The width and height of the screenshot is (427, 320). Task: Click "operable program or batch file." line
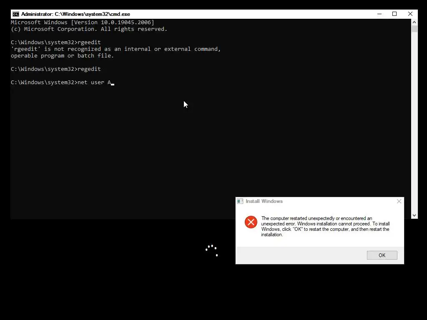(x=63, y=56)
